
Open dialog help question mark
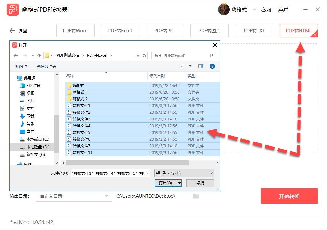pyautogui.click(x=212, y=66)
